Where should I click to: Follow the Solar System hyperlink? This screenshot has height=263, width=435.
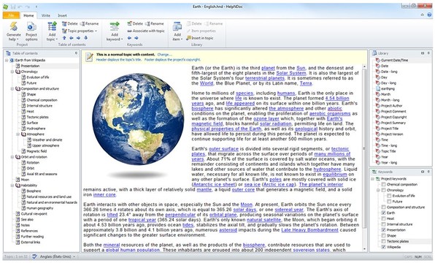pos(291,73)
